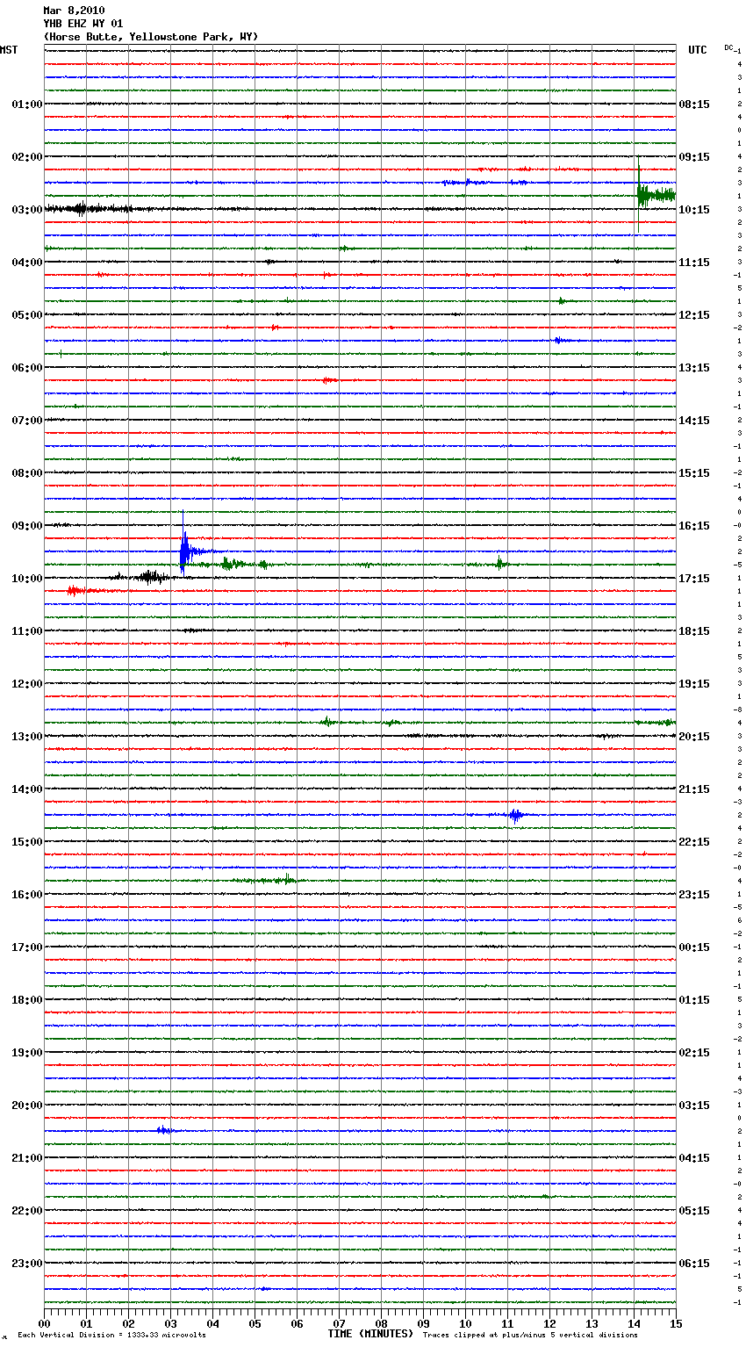Click the MST timezone column header
The width and height of the screenshot is (746, 1347).
[9, 50]
